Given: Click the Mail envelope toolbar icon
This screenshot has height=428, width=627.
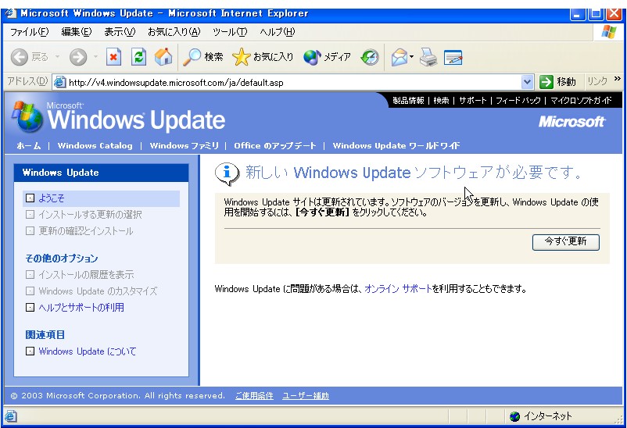Looking at the screenshot, I should pyautogui.click(x=399, y=57).
